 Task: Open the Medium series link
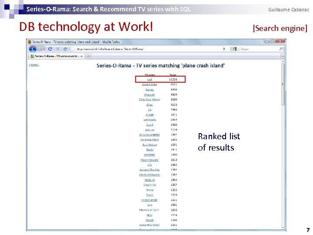click(150, 180)
